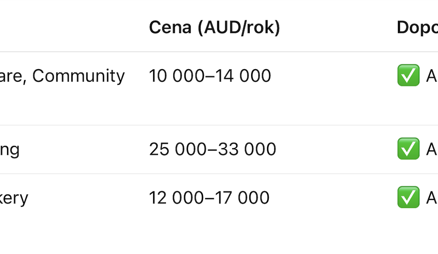The image size is (438, 254).
Task: Click truncated 'ng' text in second row
Action: pyautogui.click(x=9, y=150)
